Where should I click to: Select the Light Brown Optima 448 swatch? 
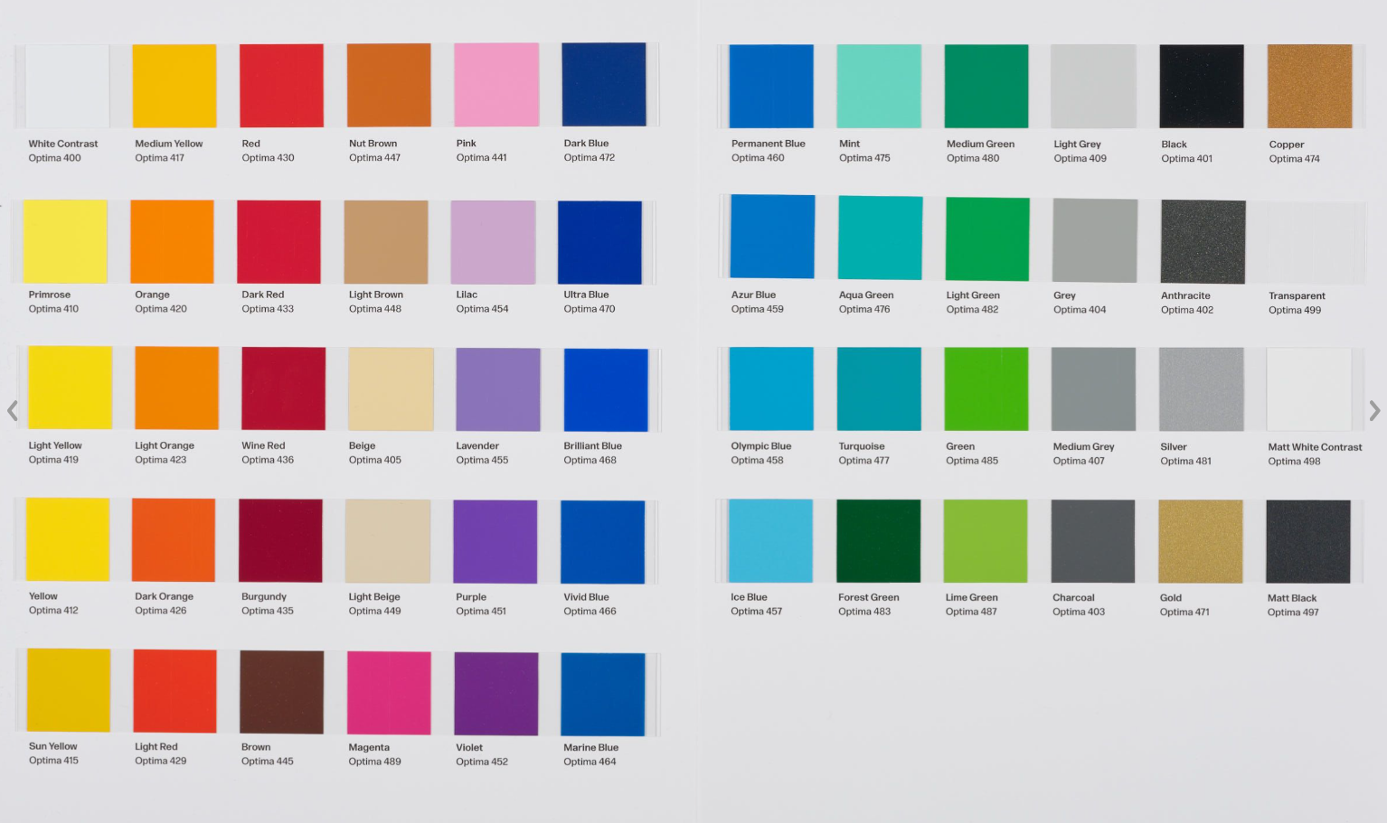(386, 242)
